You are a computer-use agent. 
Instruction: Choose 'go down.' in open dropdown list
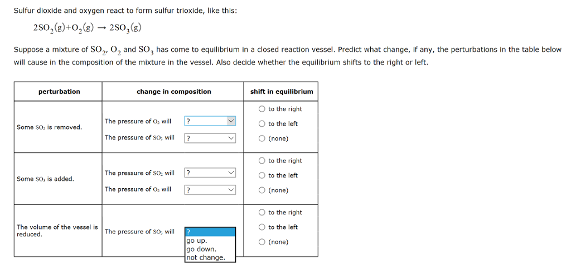pyautogui.click(x=210, y=249)
